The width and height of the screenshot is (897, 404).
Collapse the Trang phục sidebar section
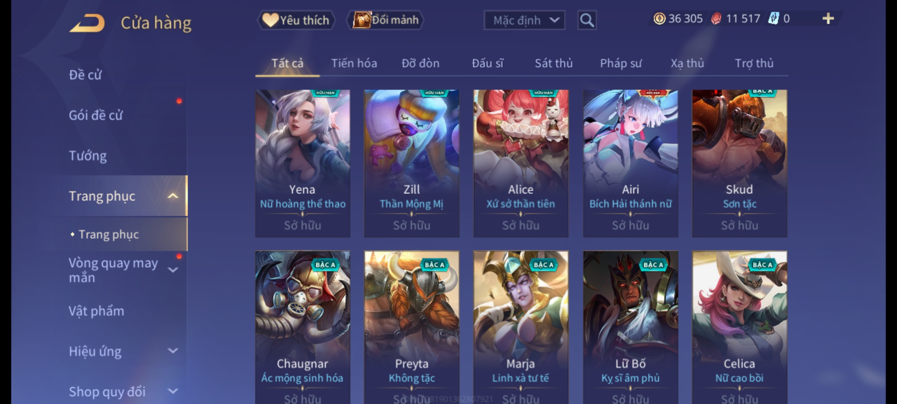click(x=173, y=196)
